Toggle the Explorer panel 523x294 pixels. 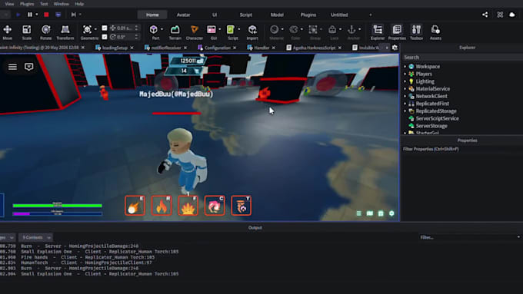[x=378, y=32]
